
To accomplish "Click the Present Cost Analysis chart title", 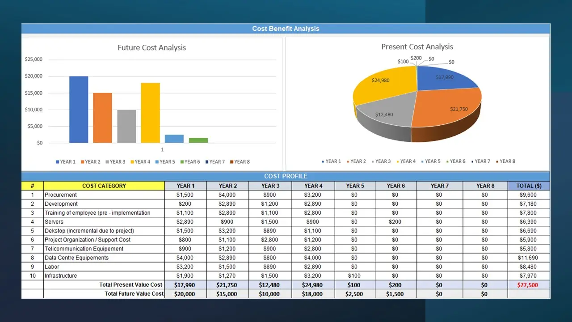I will point(417,47).
